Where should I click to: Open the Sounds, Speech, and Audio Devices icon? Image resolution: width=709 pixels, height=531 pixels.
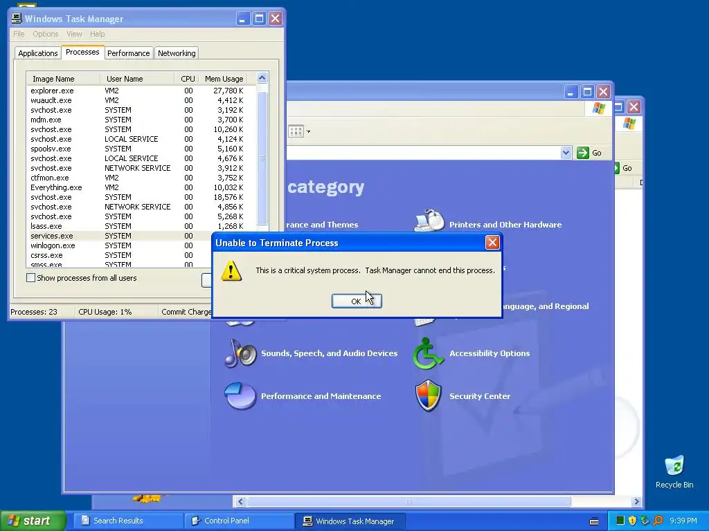(240, 353)
